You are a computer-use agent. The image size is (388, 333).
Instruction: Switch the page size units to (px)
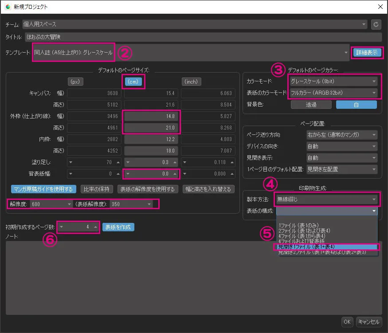click(75, 81)
